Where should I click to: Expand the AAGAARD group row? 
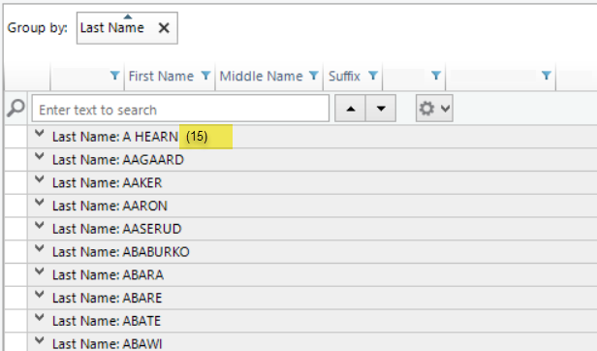[x=39, y=157]
